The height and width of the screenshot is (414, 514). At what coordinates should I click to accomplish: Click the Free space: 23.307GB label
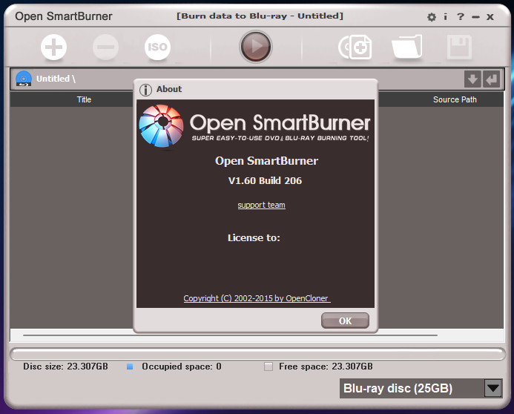click(326, 366)
